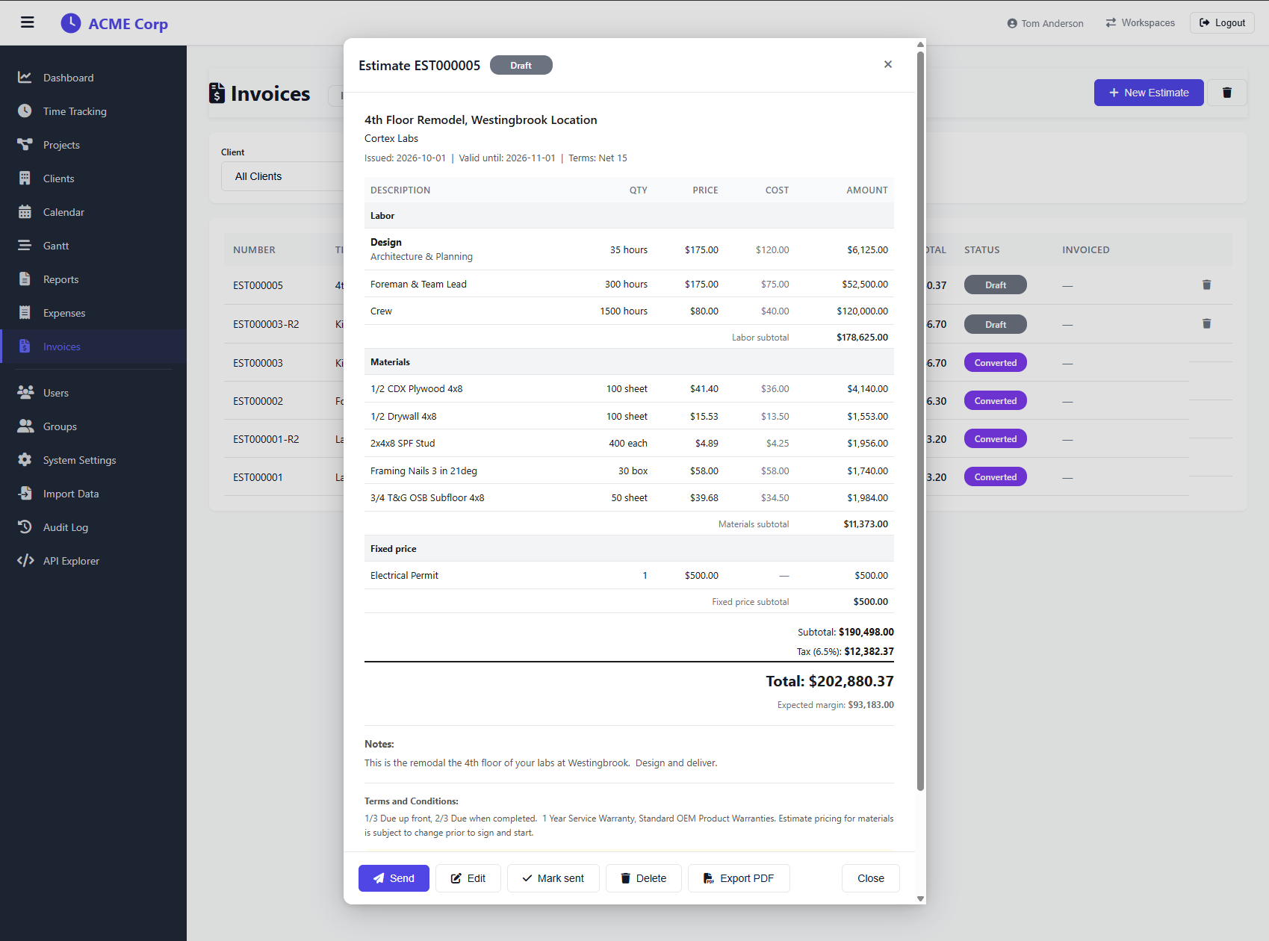Viewport: 1269px width, 941px height.
Task: Open Time Tracking in the sidebar
Action: [x=75, y=111]
